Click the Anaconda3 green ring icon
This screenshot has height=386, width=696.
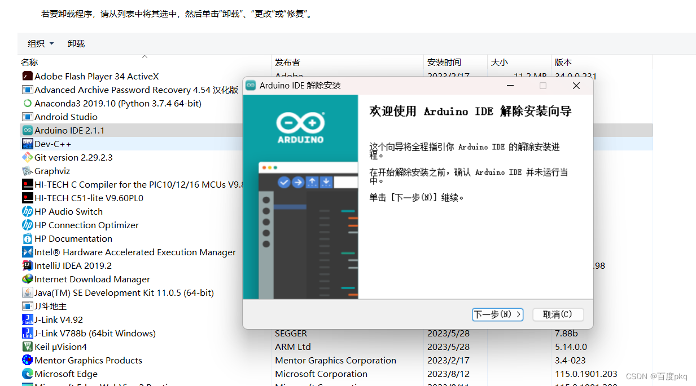coord(27,103)
